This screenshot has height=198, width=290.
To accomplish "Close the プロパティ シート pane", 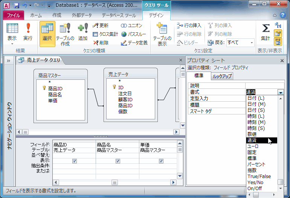I will click(x=282, y=61).
